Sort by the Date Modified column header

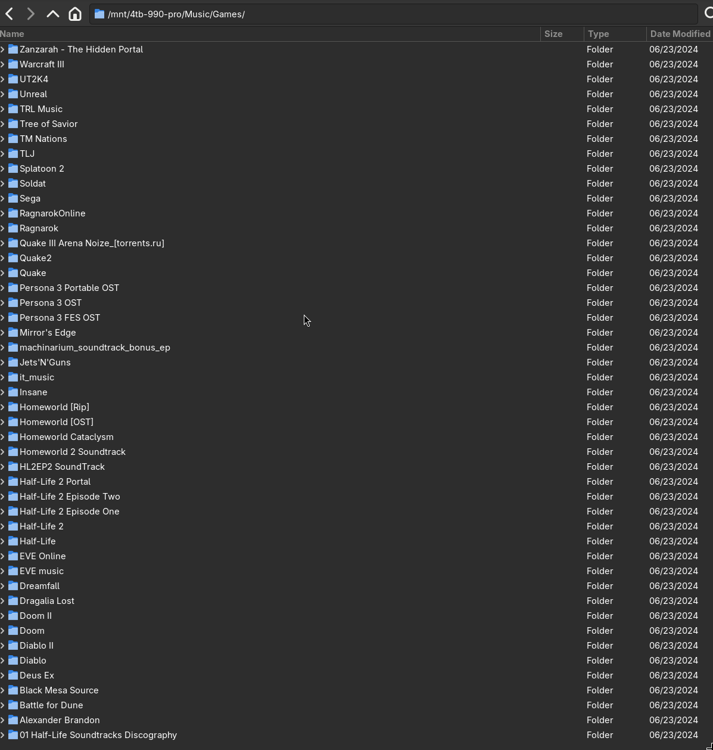click(680, 34)
